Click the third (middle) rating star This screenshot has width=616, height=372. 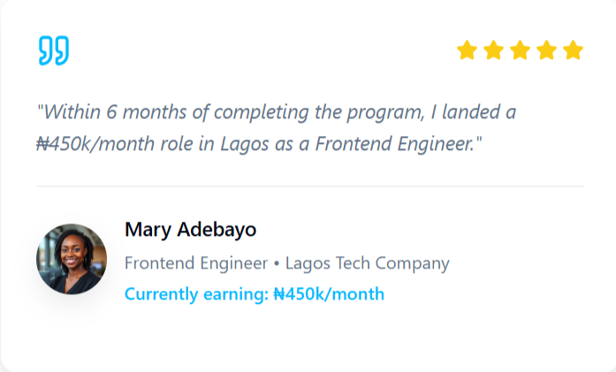tap(520, 50)
